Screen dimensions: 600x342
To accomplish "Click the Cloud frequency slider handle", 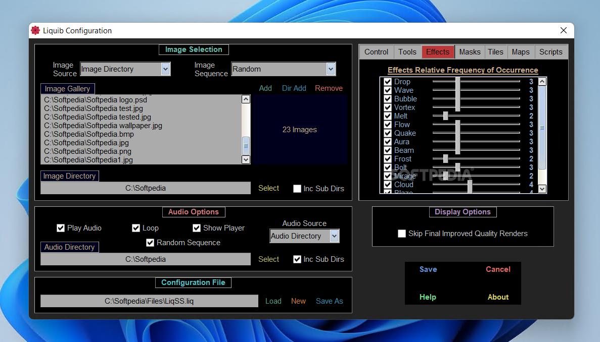I will (x=470, y=184).
